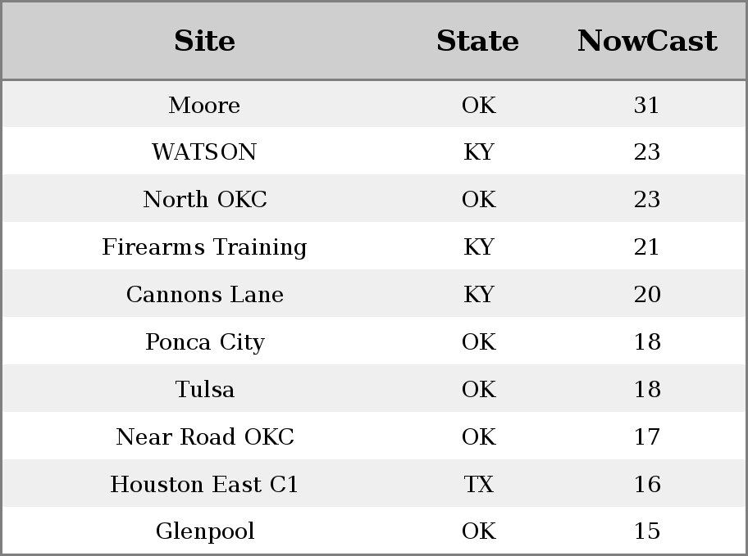Click Moore's NowCast value 31
The image size is (748, 556).
(647, 105)
